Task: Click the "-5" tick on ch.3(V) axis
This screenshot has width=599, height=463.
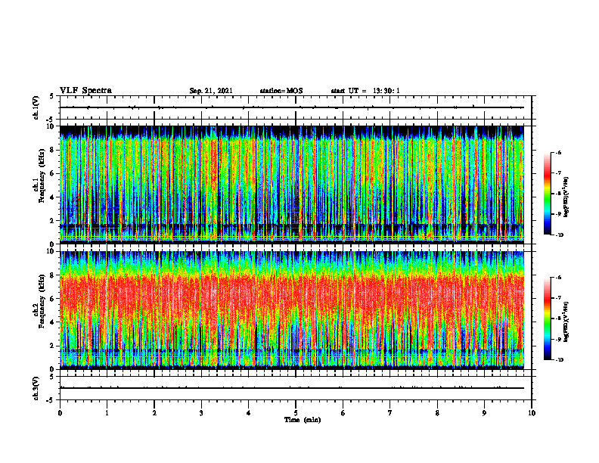Action: click(x=51, y=399)
